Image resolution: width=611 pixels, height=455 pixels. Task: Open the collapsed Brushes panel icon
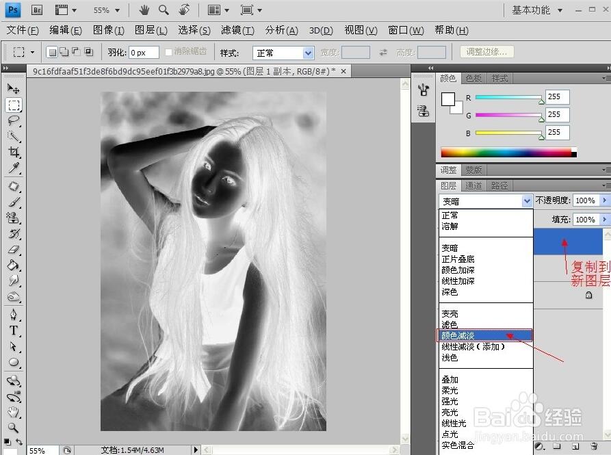tap(424, 90)
